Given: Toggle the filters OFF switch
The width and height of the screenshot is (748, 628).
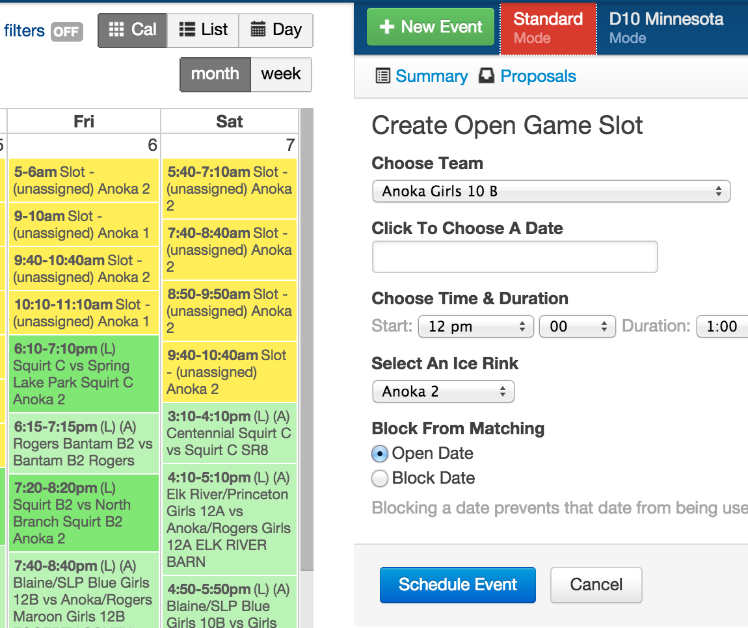Looking at the screenshot, I should pos(67,31).
